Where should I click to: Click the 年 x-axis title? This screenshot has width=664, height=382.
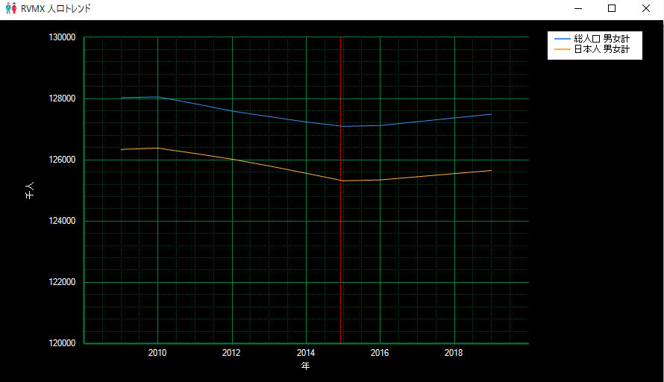305,366
